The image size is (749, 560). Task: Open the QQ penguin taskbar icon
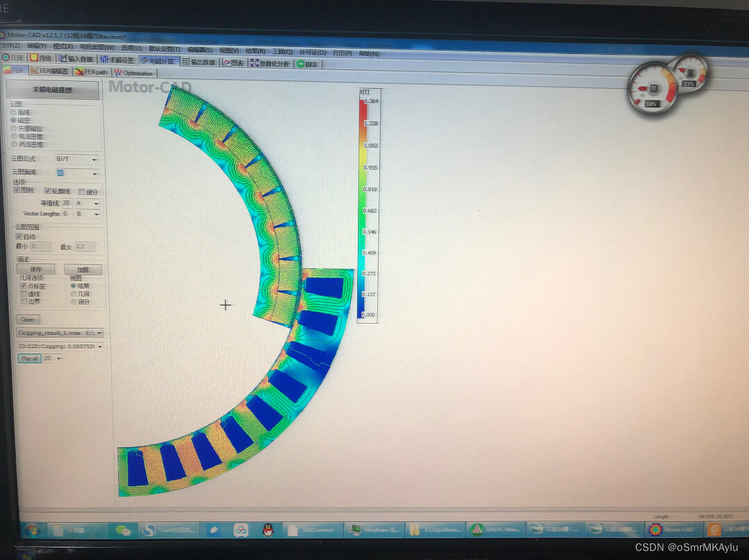(268, 530)
